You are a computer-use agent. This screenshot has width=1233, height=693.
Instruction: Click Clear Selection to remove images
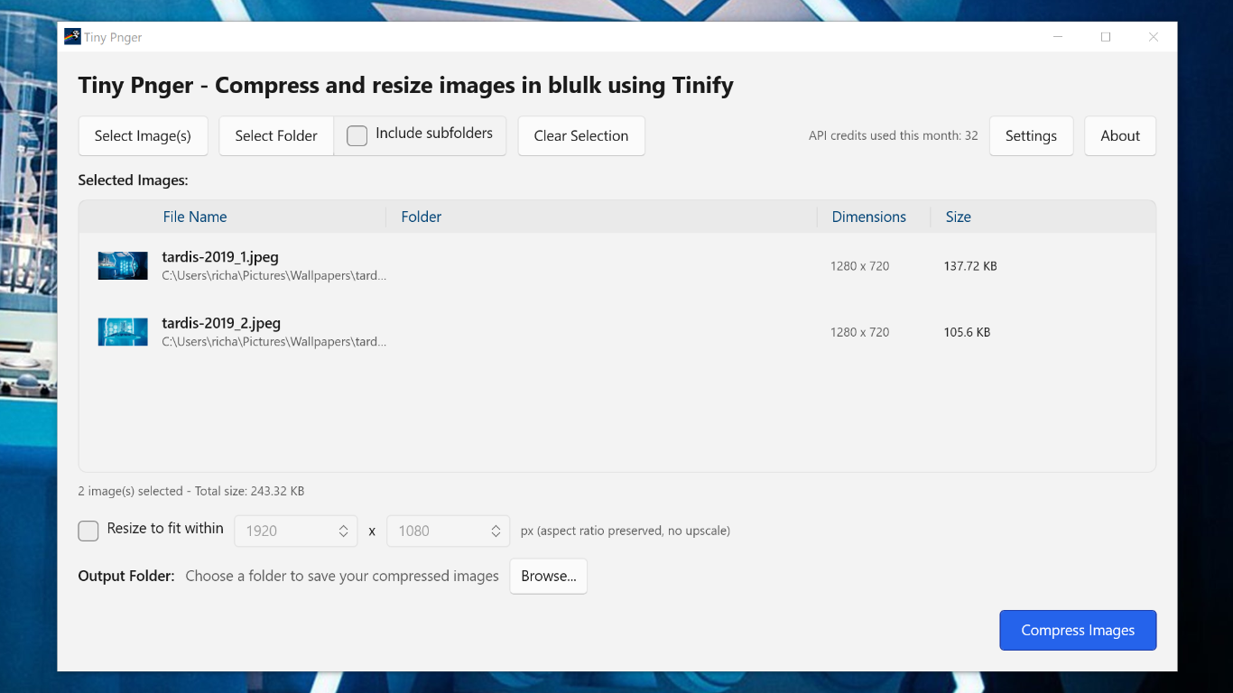[x=581, y=136]
